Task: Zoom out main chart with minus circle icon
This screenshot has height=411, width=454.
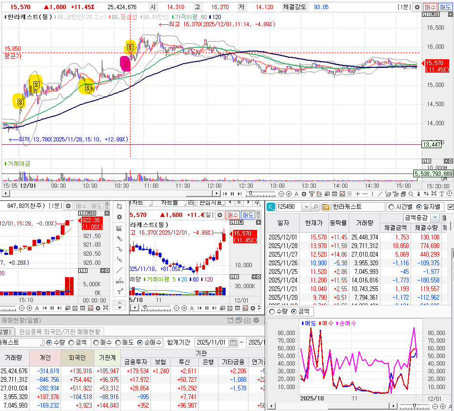Action: coord(281,194)
